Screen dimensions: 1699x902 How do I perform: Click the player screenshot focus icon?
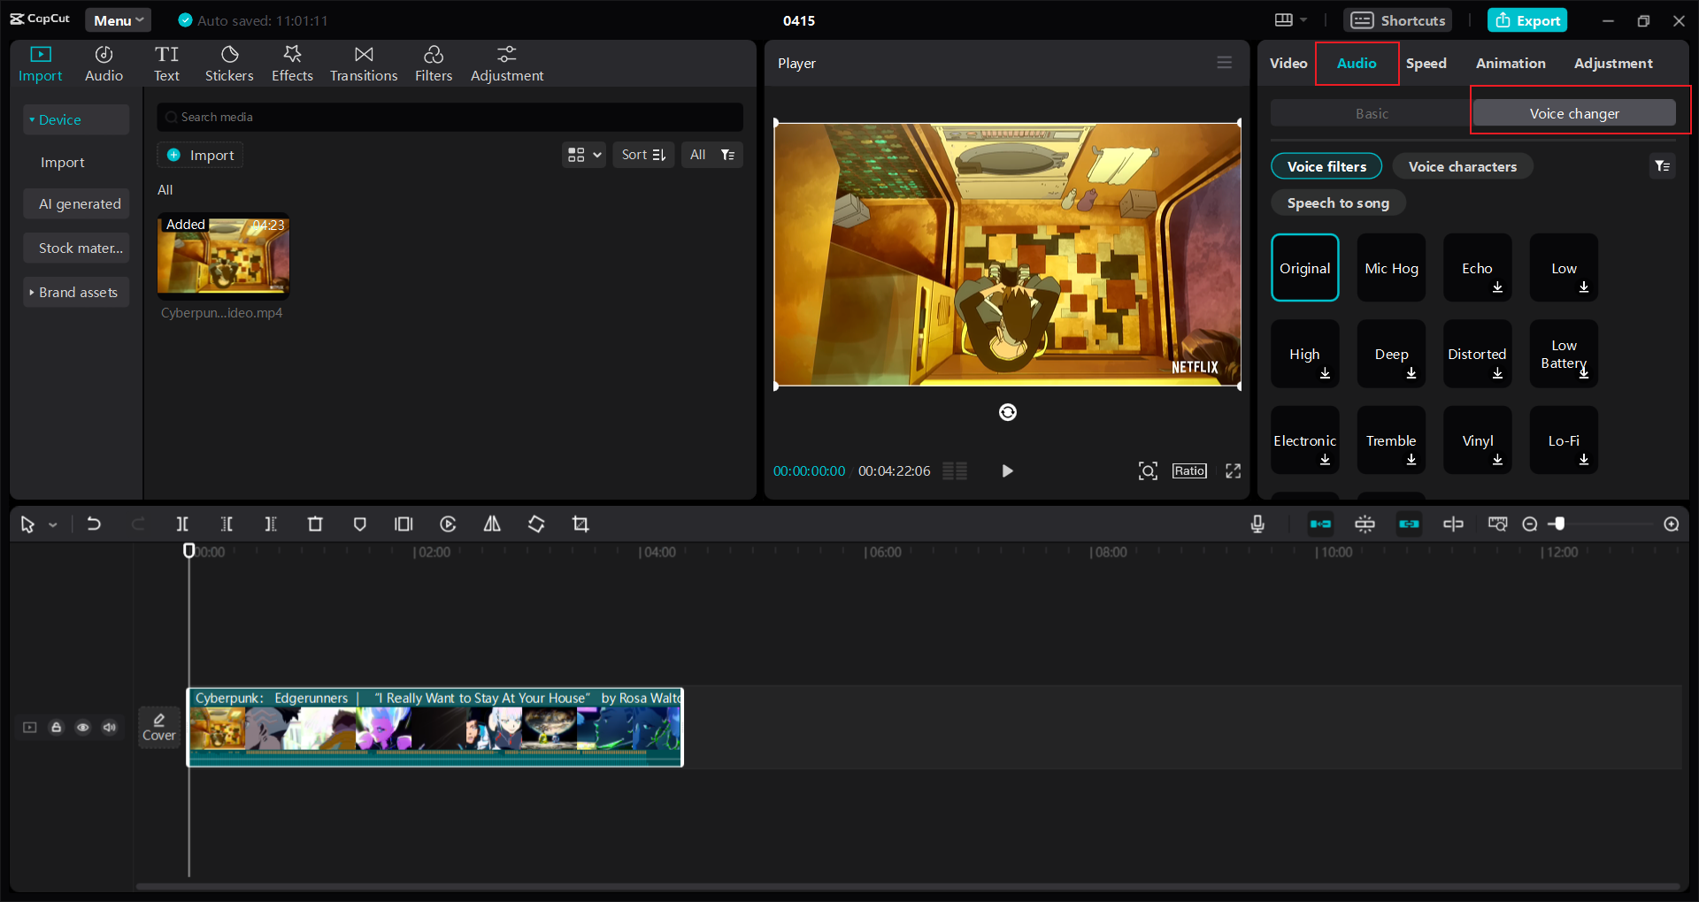pyautogui.click(x=1148, y=471)
